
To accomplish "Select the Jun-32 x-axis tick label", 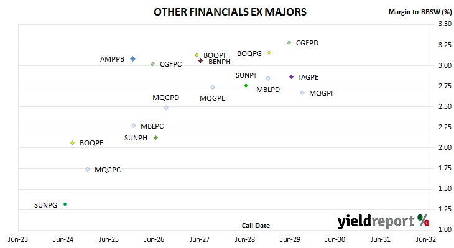I will pos(426,239).
